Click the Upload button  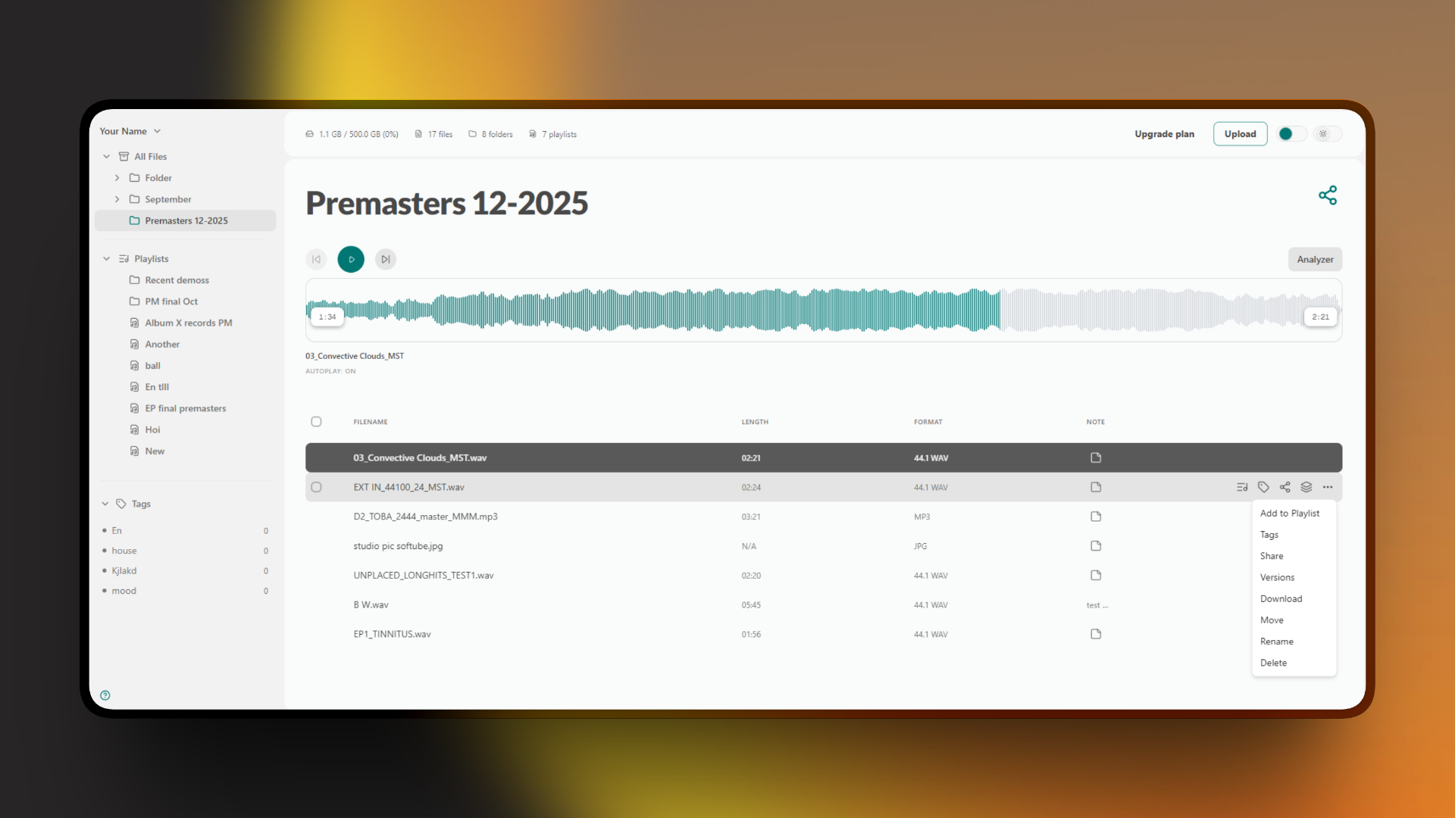(1240, 134)
